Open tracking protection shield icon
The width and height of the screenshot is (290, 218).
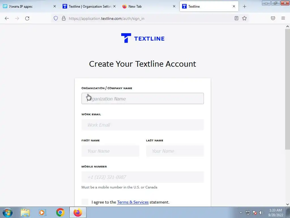pyautogui.click(x=56, y=18)
